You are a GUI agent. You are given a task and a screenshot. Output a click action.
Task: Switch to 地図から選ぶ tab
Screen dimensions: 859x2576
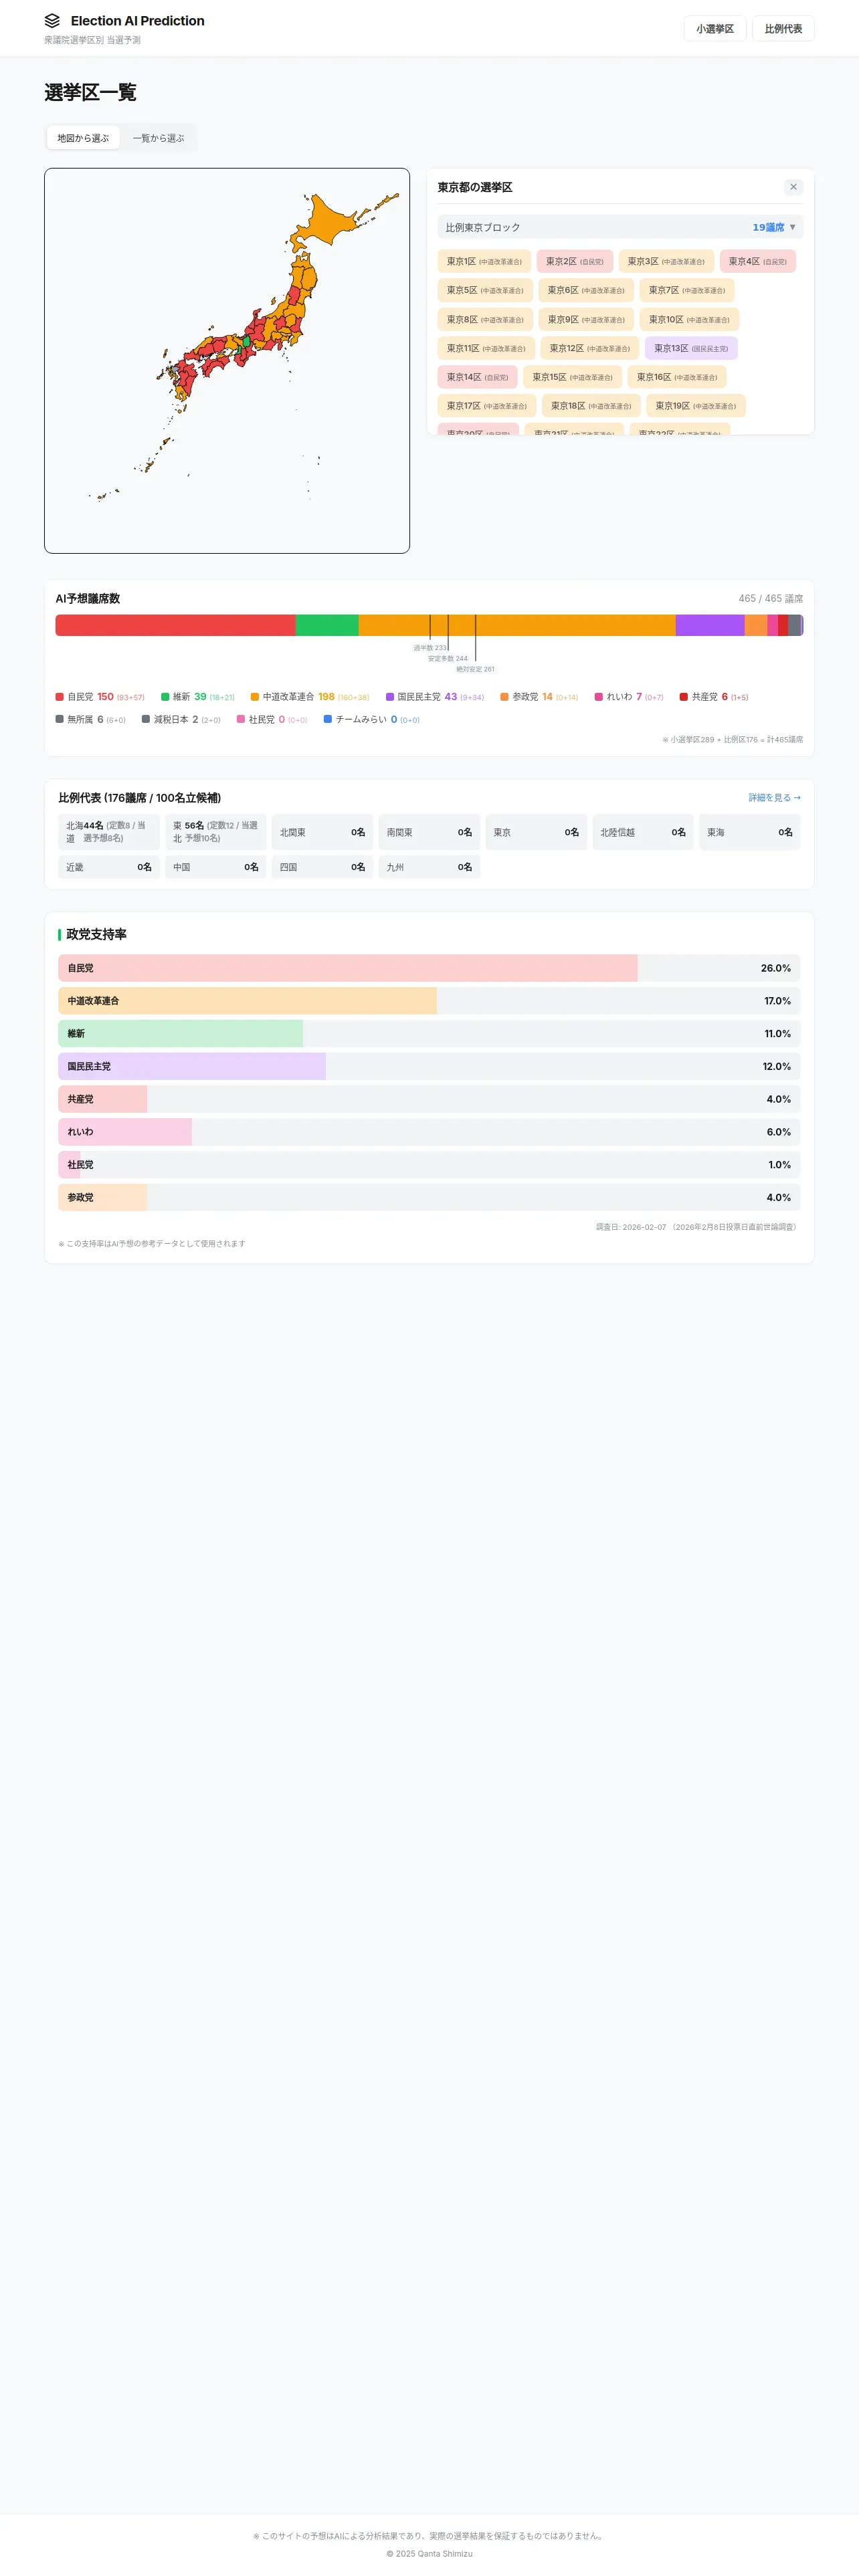click(83, 138)
